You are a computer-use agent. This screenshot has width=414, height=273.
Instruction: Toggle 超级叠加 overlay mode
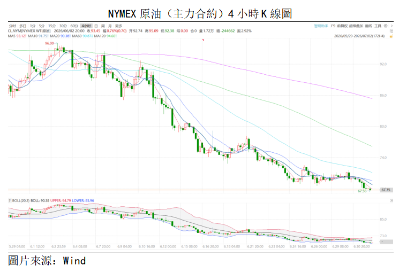356,26
